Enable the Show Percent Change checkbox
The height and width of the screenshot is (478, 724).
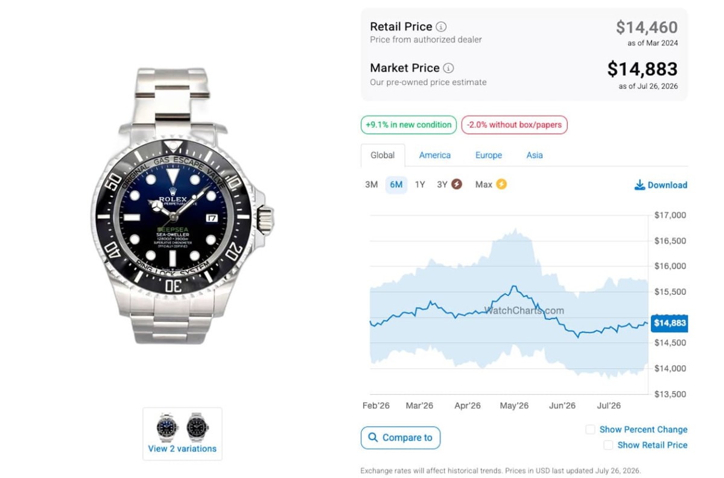coord(590,430)
